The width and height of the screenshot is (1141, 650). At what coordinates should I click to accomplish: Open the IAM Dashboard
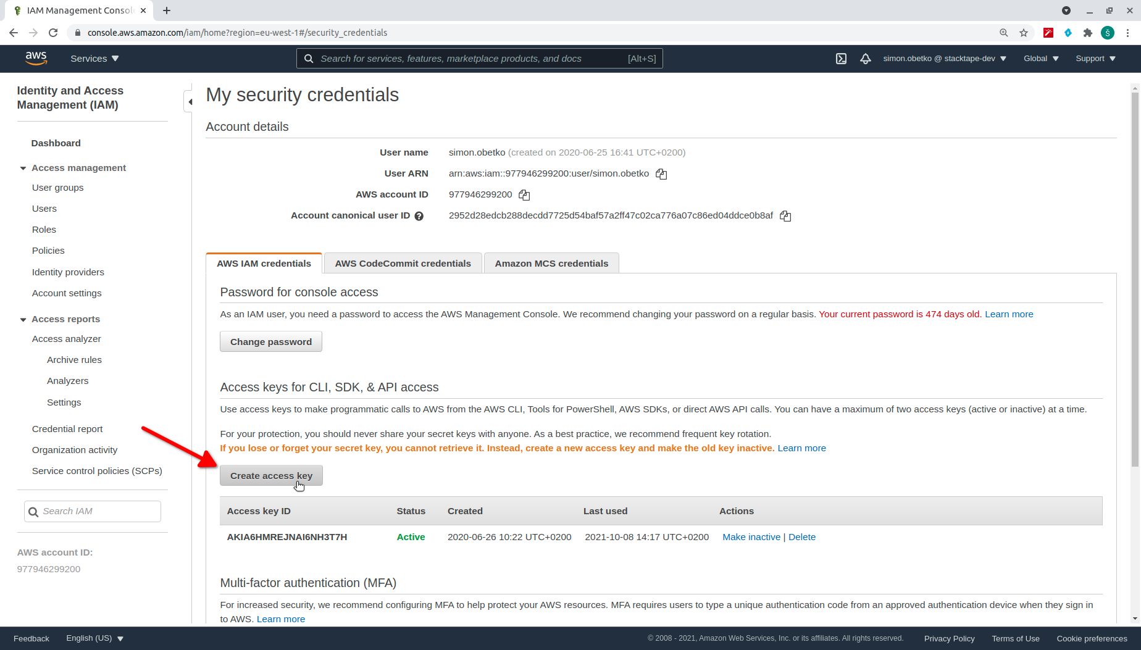tap(56, 143)
